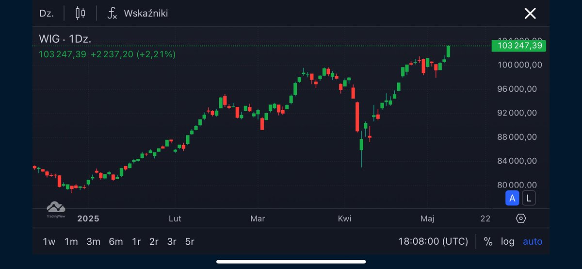Viewport: 582px width, 269px height.
Task: Select the 6m time range
Action: pos(116,241)
